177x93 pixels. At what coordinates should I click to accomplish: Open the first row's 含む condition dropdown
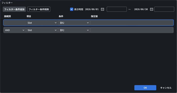(x=74, y=23)
